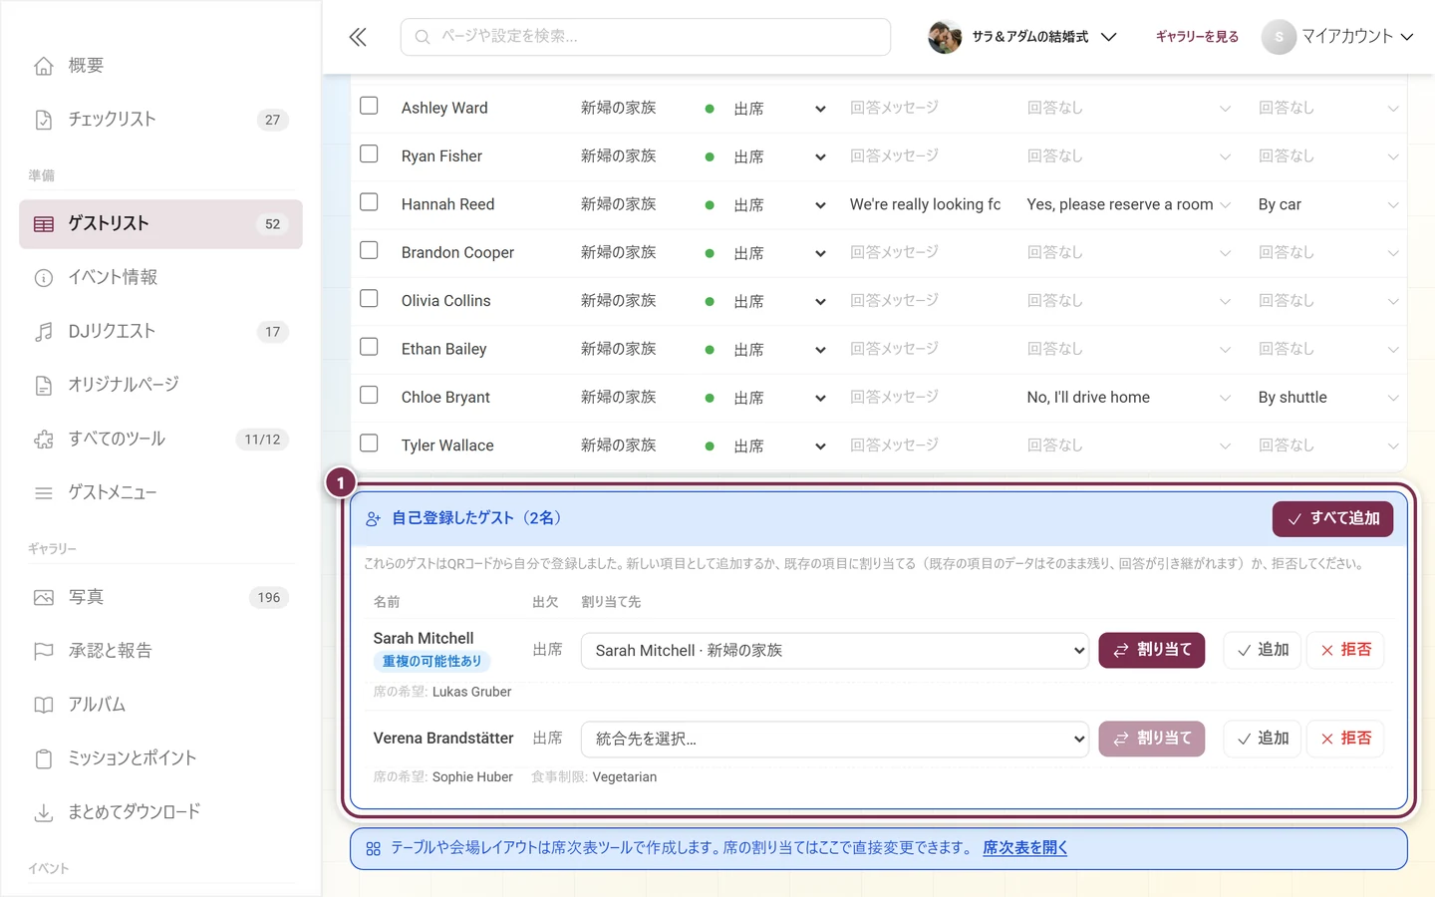The width and height of the screenshot is (1435, 897).
Task: Go to 概要 in the sidebar
Action: click(x=160, y=66)
